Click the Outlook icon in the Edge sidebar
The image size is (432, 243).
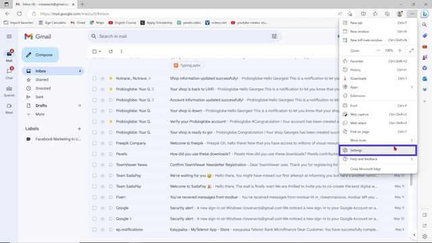click(425, 79)
